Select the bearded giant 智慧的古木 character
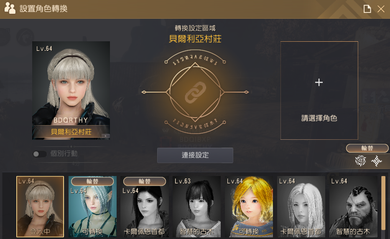 (353, 206)
